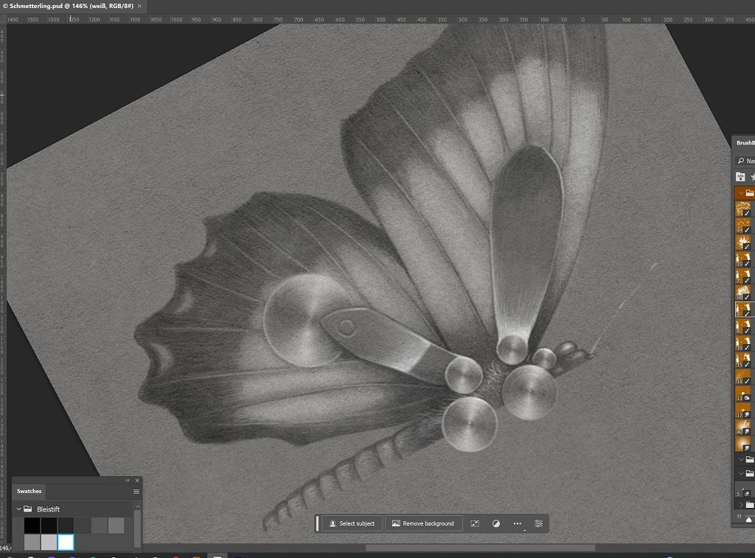Click the Select subject button

pos(352,523)
